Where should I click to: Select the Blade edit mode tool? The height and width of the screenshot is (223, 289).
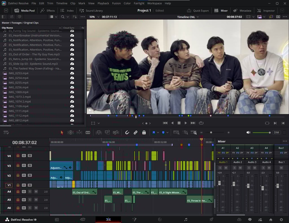tap(88, 132)
